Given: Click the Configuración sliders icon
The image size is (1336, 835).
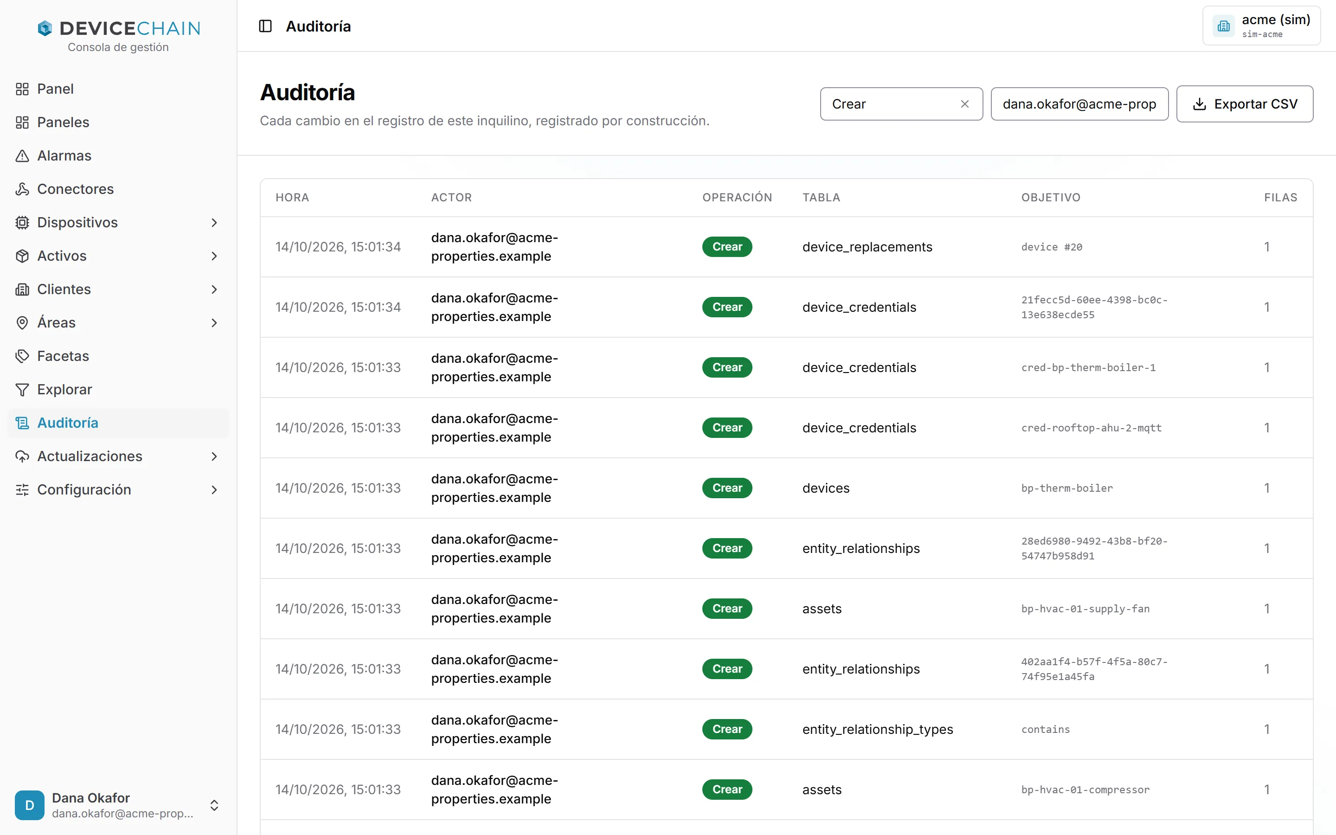Looking at the screenshot, I should 22,490.
